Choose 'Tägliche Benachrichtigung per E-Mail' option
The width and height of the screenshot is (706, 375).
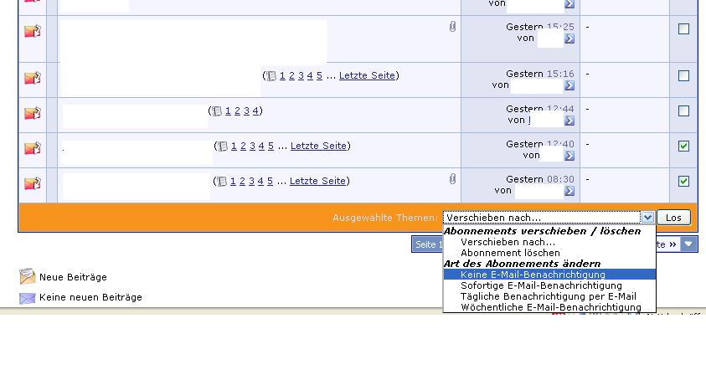coord(548,296)
